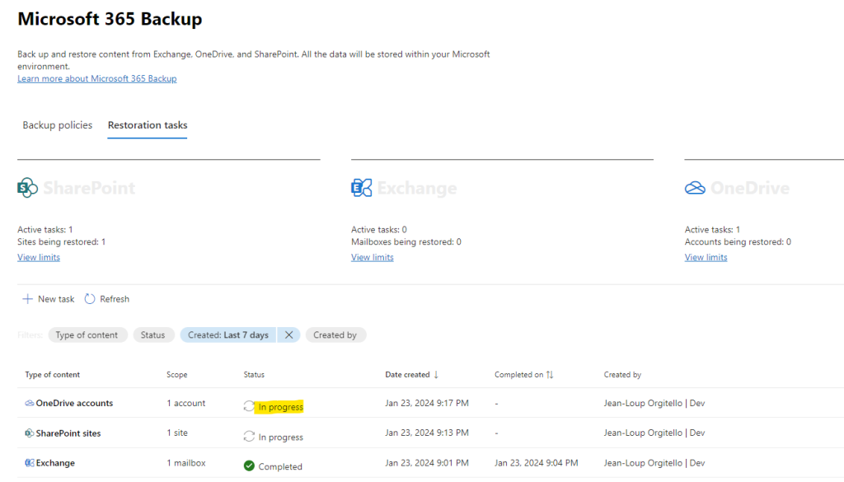Click the OneDrive accounts row icon

click(x=30, y=403)
